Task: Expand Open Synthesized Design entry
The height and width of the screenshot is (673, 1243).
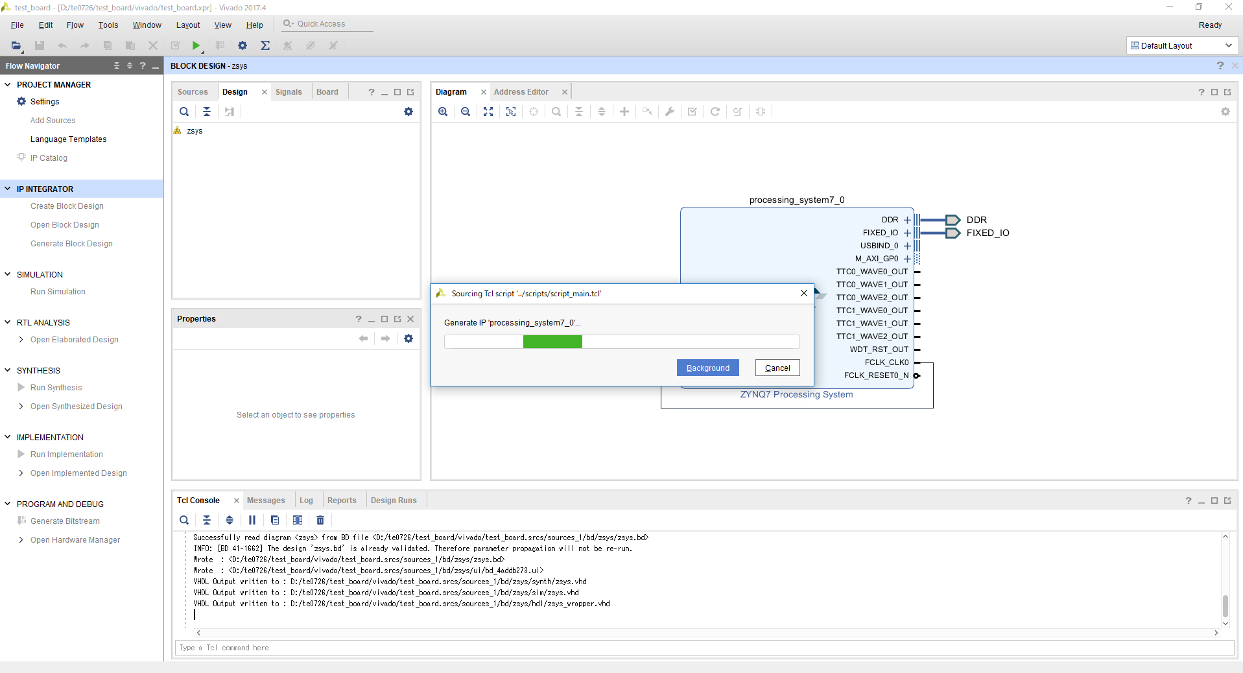Action: point(21,407)
